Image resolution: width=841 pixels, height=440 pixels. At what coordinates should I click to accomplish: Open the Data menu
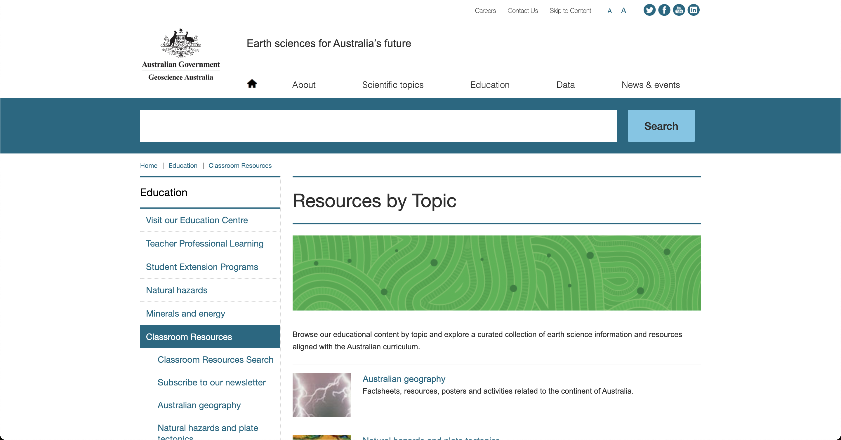tap(565, 85)
